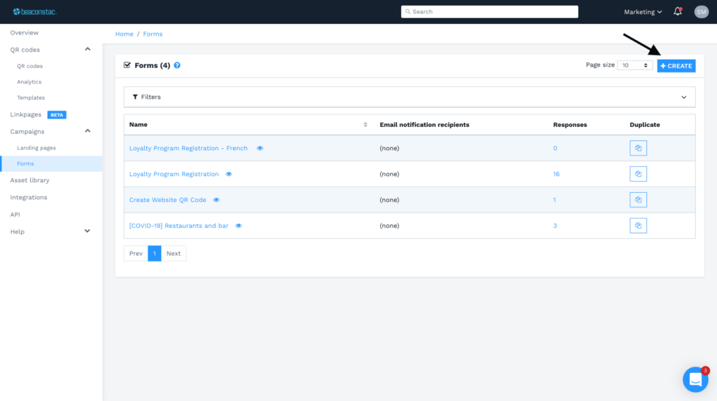Screen dimensions: 717x401
Task: View 1 response for Create Website QR Code
Action: 555,200
